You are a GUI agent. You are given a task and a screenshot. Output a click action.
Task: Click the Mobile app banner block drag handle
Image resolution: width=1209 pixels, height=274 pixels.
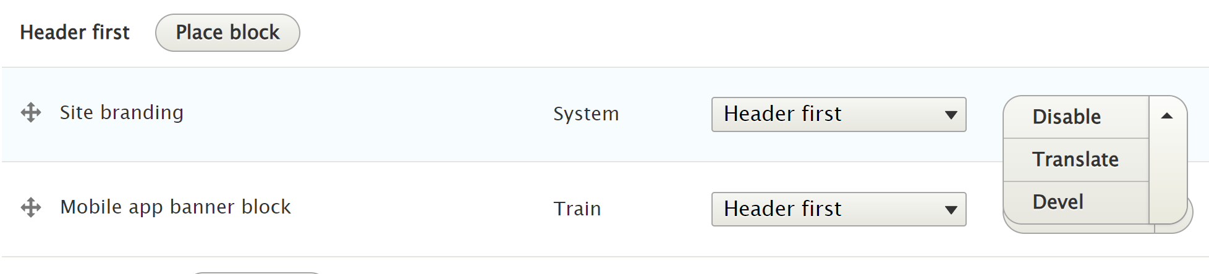tap(31, 207)
